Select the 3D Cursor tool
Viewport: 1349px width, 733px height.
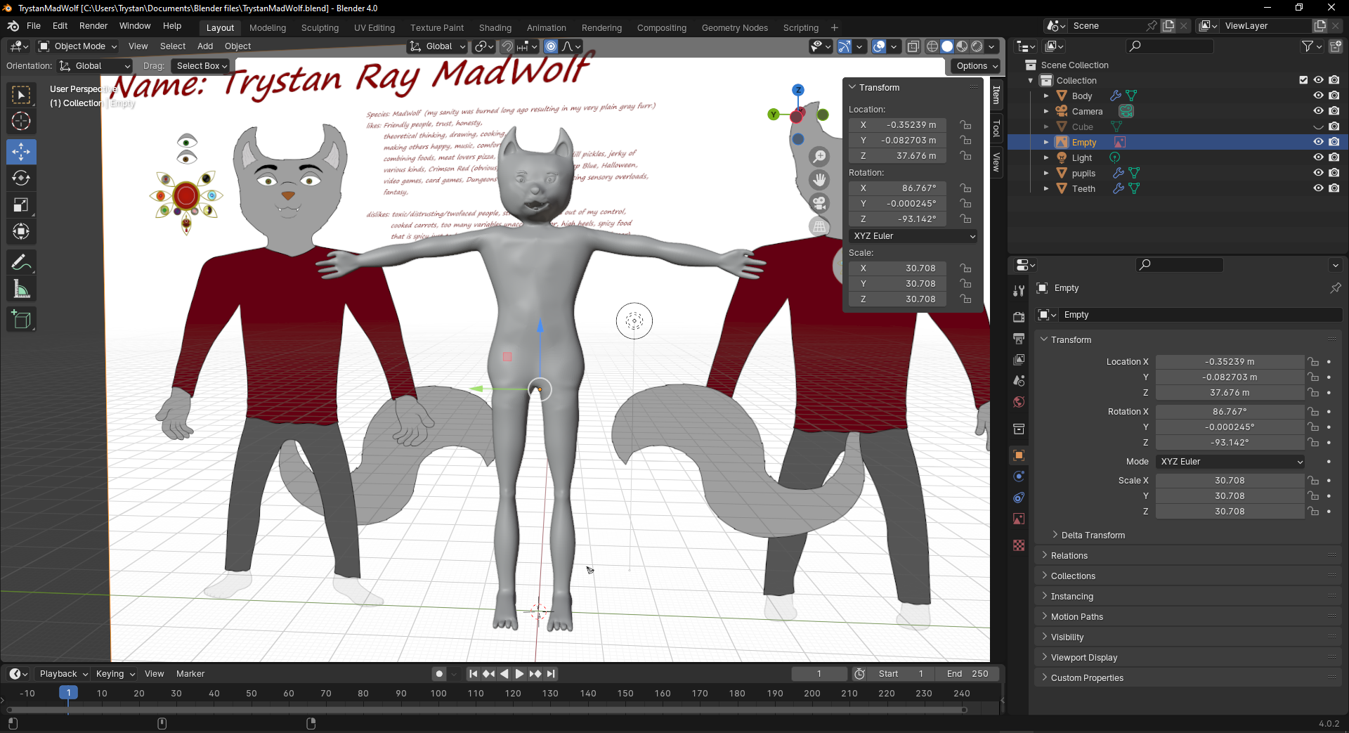click(x=21, y=122)
